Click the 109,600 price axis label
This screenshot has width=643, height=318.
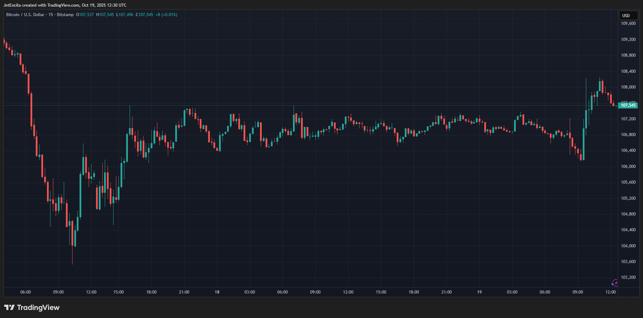tap(628, 23)
